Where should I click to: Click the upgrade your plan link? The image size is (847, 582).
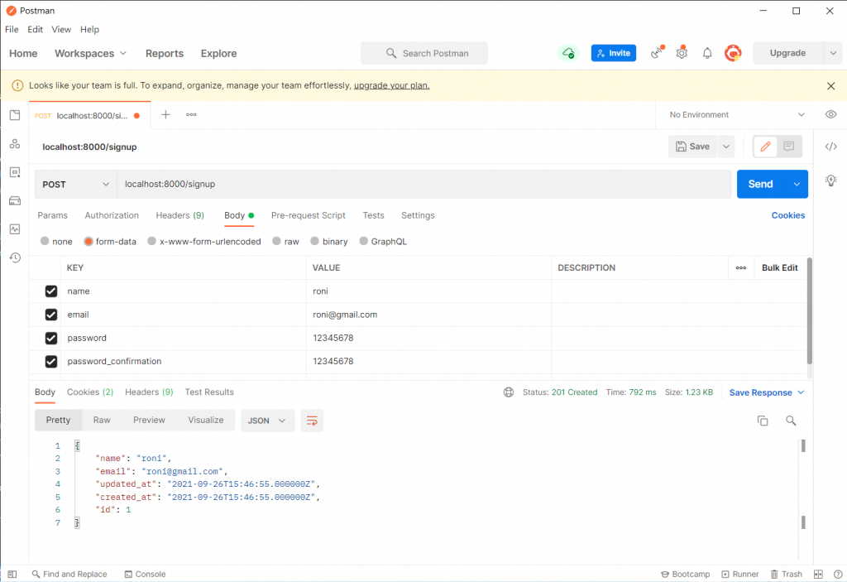coord(391,85)
